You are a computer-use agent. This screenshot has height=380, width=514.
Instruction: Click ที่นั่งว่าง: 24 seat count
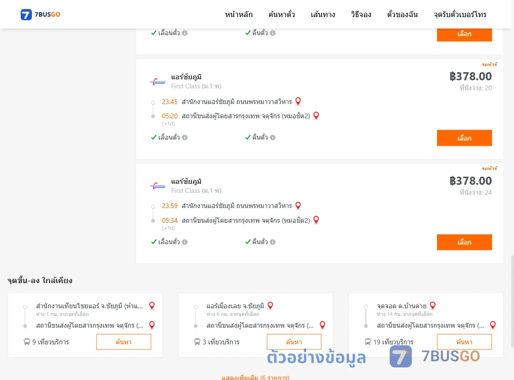pyautogui.click(x=475, y=192)
